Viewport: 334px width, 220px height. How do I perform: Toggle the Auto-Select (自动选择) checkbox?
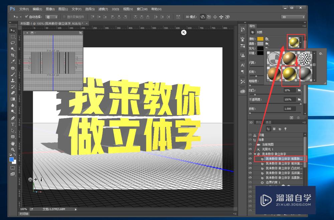click(26, 17)
